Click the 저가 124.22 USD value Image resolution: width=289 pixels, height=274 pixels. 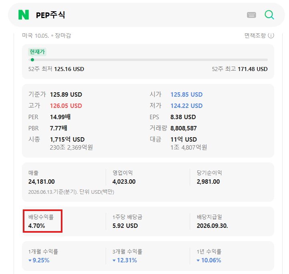click(x=187, y=106)
